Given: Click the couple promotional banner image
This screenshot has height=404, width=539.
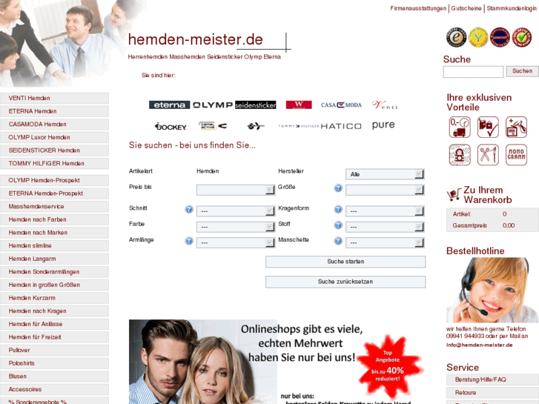Looking at the screenshot, I should click(277, 362).
